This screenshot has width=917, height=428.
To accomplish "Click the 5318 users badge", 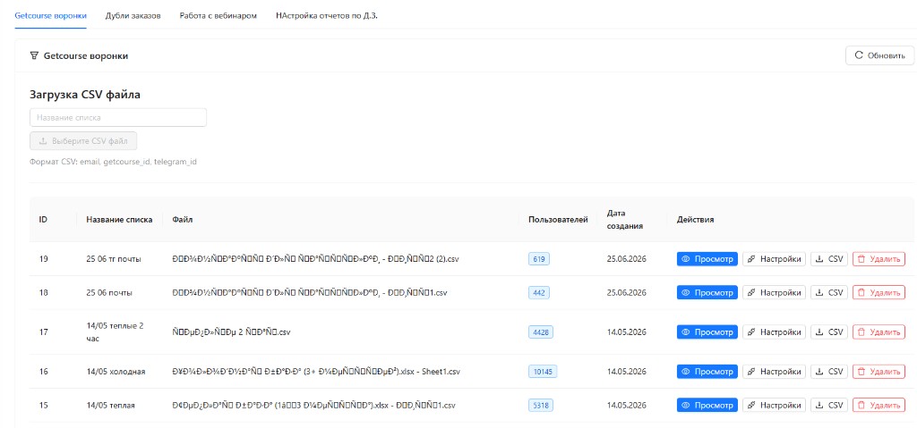I will [540, 406].
